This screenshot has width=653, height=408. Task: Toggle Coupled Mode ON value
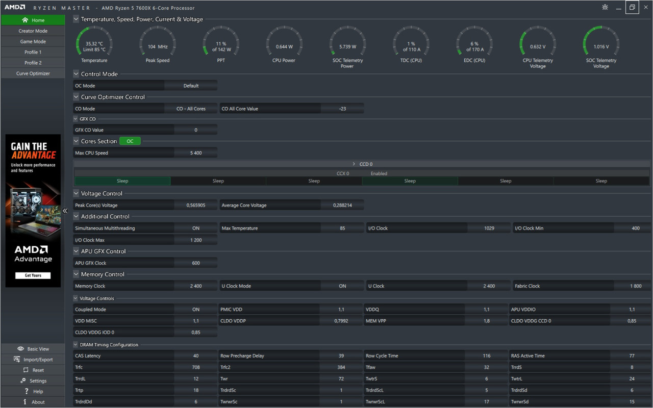click(x=196, y=310)
